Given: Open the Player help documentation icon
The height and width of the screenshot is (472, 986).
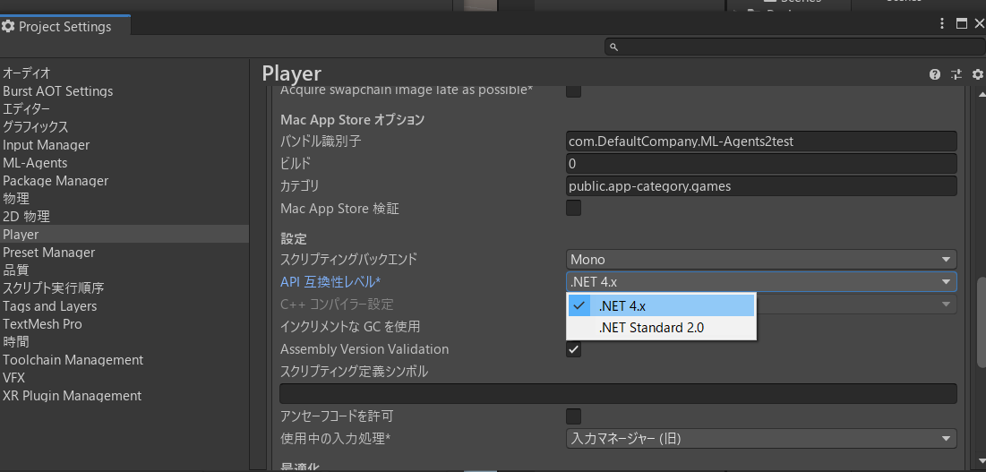Looking at the screenshot, I should point(934,74).
